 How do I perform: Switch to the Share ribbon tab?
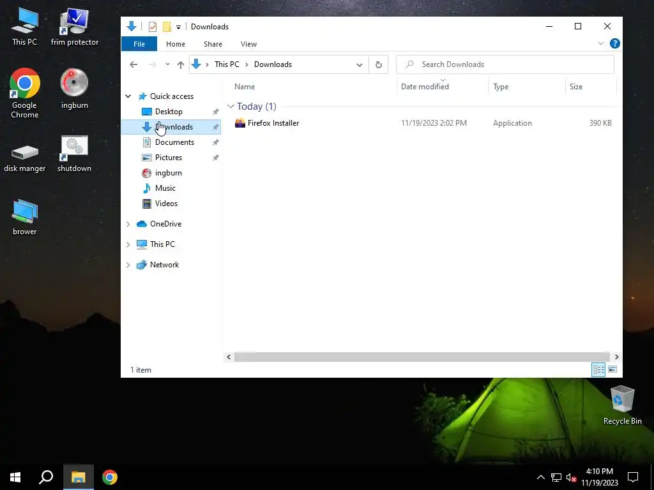click(213, 44)
